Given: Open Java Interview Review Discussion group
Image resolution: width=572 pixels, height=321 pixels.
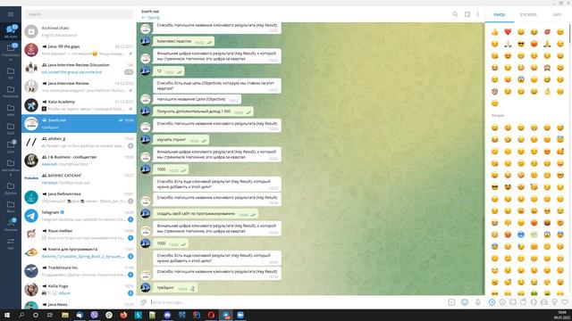Looking at the screenshot, I should [79, 68].
